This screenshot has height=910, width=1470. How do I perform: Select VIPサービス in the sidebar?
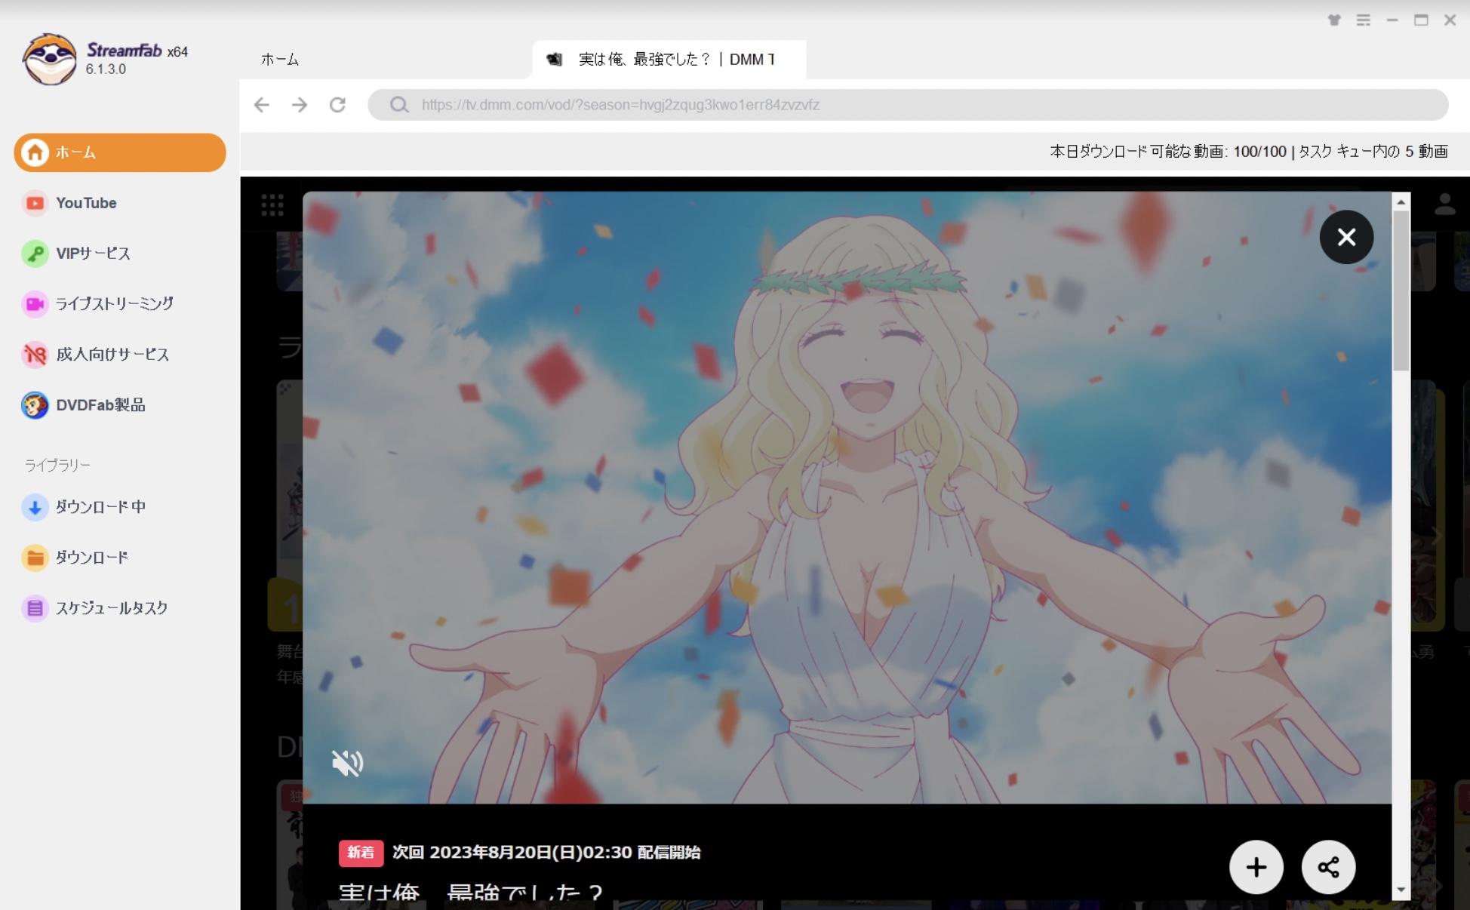(92, 254)
